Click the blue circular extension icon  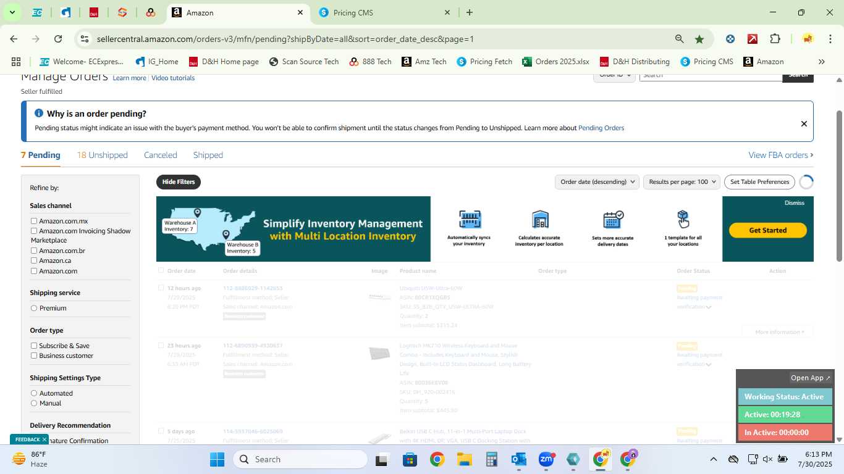tap(730, 39)
